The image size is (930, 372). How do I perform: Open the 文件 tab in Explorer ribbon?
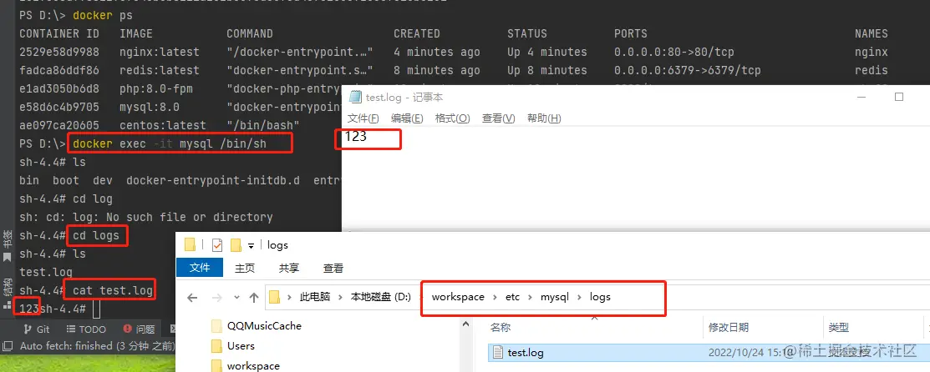click(x=200, y=268)
